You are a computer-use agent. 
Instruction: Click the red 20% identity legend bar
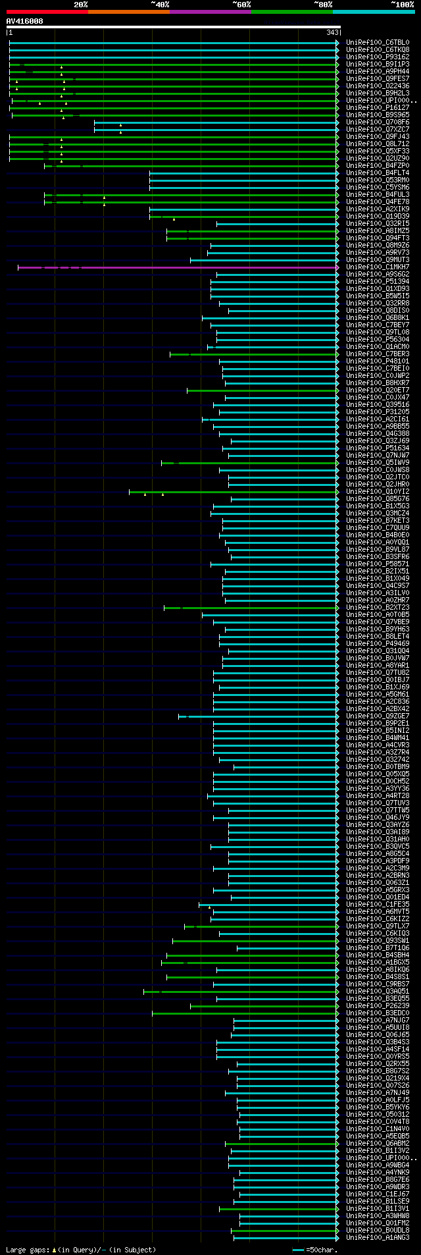point(47,12)
